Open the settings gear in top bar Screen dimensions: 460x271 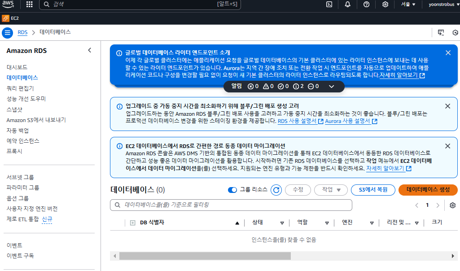tap(385, 4)
